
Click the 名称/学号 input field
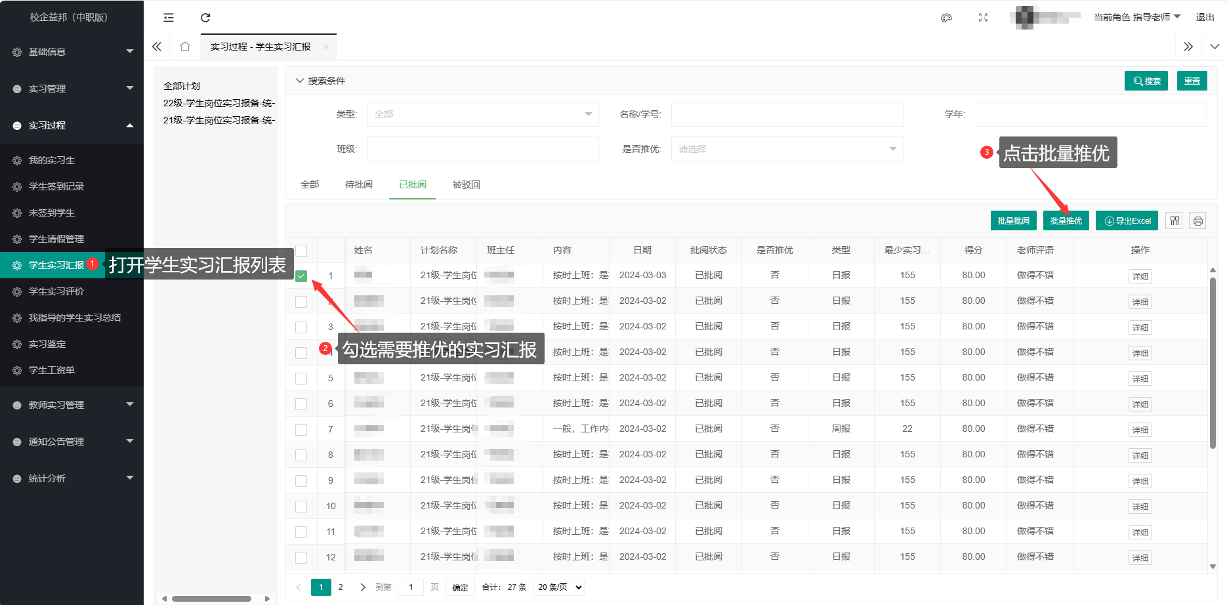(787, 114)
